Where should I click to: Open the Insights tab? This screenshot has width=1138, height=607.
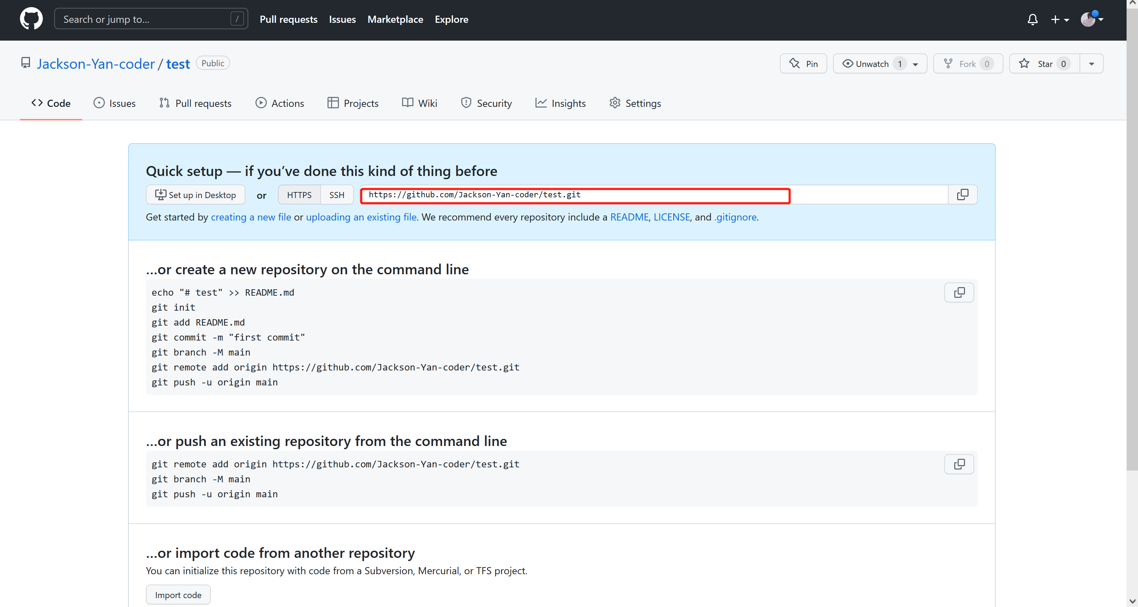568,103
